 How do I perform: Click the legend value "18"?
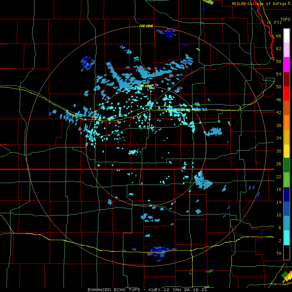tap(279, 189)
